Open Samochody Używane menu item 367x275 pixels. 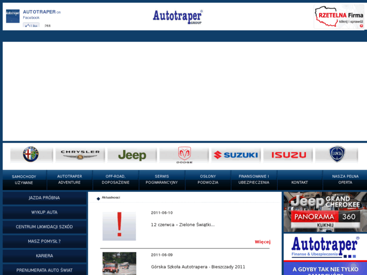(x=24, y=180)
